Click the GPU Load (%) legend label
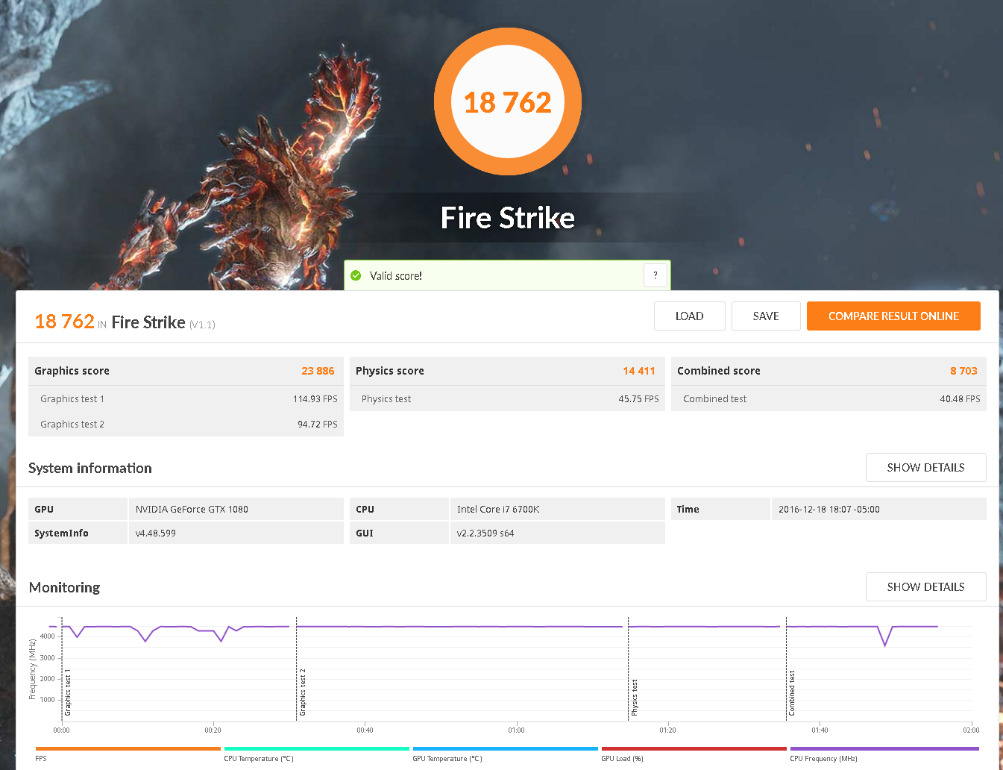Image resolution: width=1003 pixels, height=770 pixels. point(623,759)
